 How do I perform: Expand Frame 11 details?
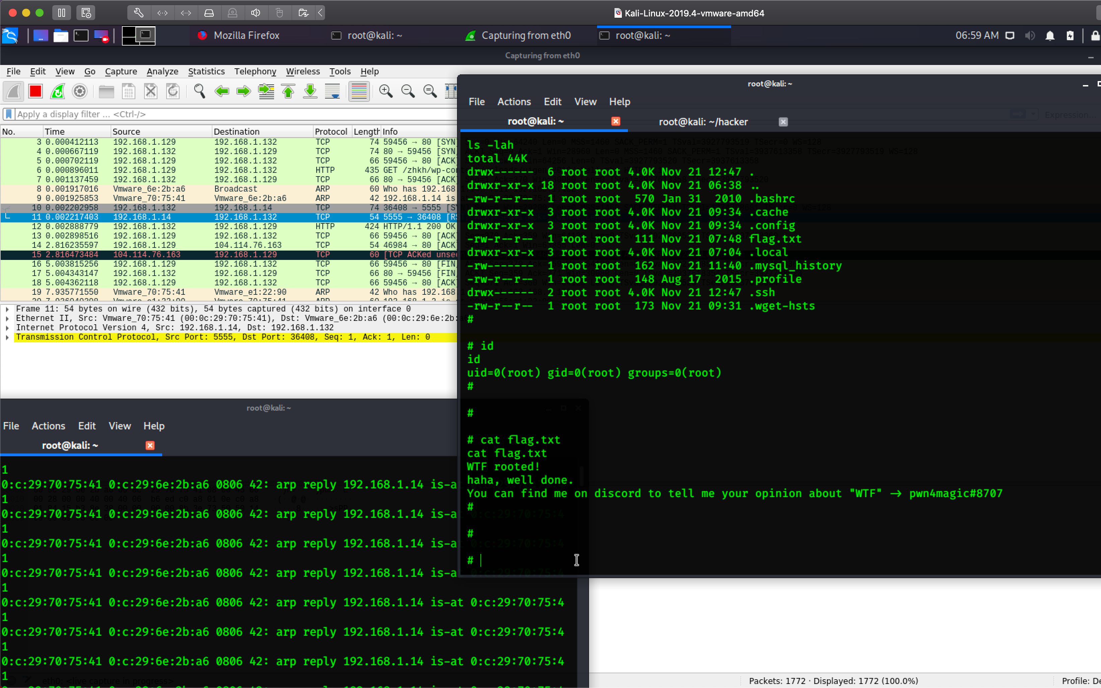point(7,309)
